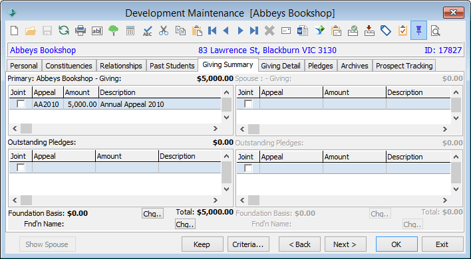Open the Word document icon
The image size is (471, 259).
pyautogui.click(x=303, y=31)
